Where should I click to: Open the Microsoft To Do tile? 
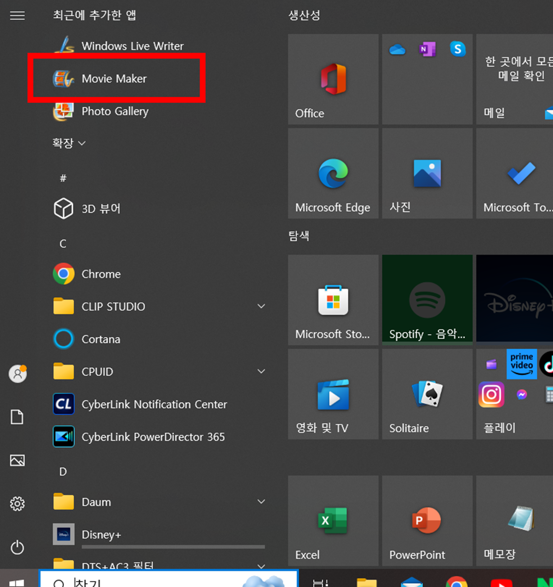pyautogui.click(x=515, y=173)
